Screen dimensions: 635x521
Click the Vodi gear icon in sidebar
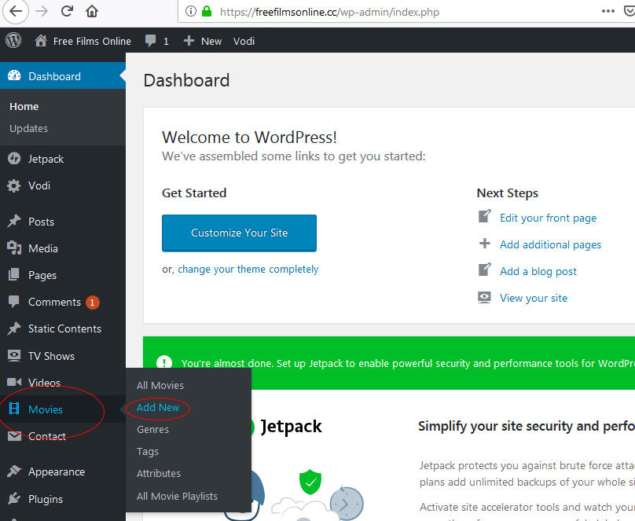(14, 185)
